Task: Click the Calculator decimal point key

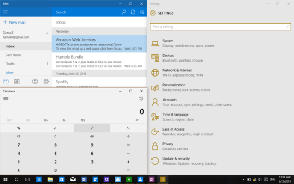Action: [92, 170]
